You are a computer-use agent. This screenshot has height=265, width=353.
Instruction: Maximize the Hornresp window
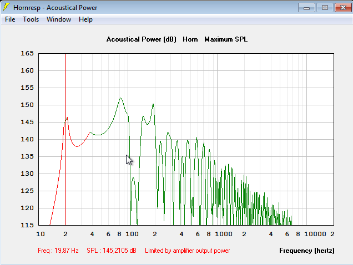[x=325, y=8]
